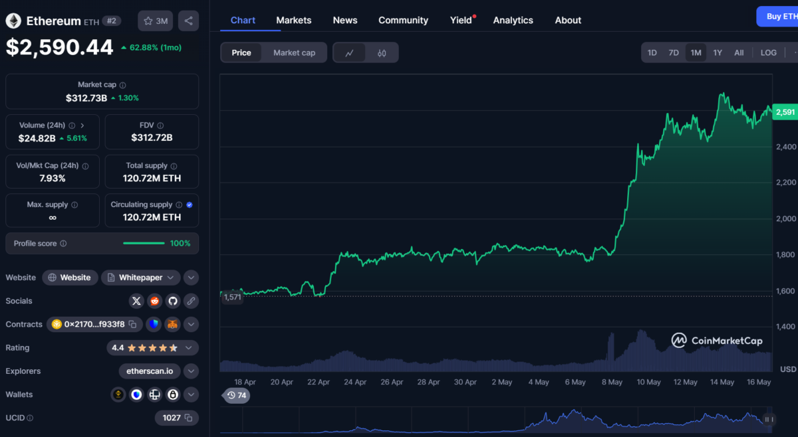Open the Reddit social link
This screenshot has width=798, height=437.
pos(155,301)
